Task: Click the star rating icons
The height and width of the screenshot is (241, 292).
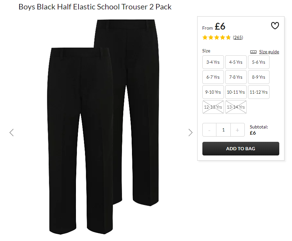Action: pos(217,37)
